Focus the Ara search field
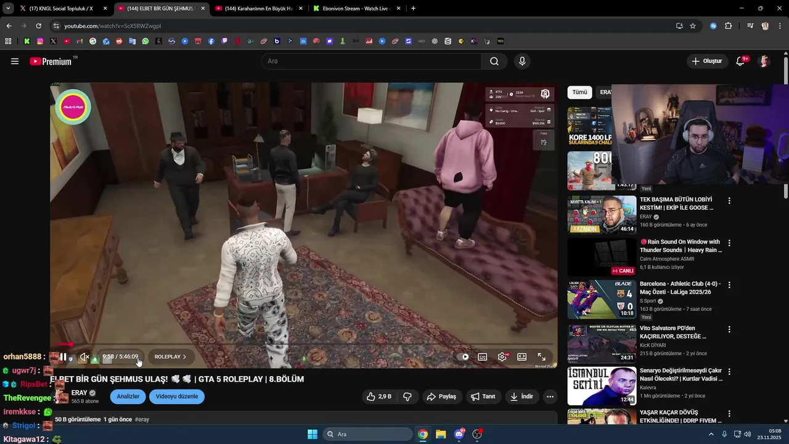Screen dimensions: 789x444 tap(371, 61)
